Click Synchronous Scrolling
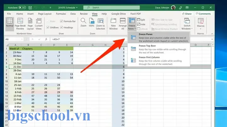The width and height of the screenshot is (227, 127). (x=164, y=24)
